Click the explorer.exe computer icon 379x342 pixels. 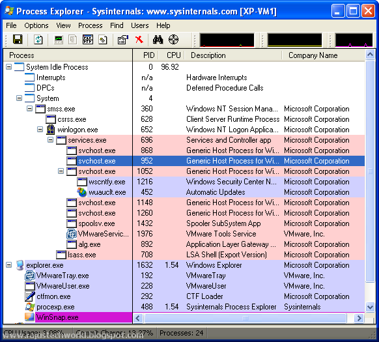tap(20, 265)
